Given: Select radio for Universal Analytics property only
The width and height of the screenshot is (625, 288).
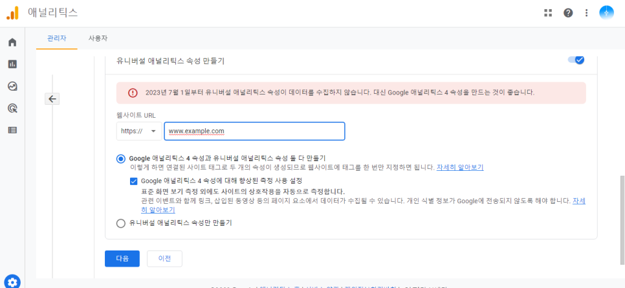Looking at the screenshot, I should pyautogui.click(x=121, y=223).
